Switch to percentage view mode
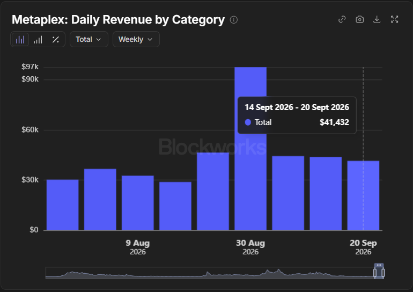Viewport: 413px width, 292px height. (x=56, y=40)
